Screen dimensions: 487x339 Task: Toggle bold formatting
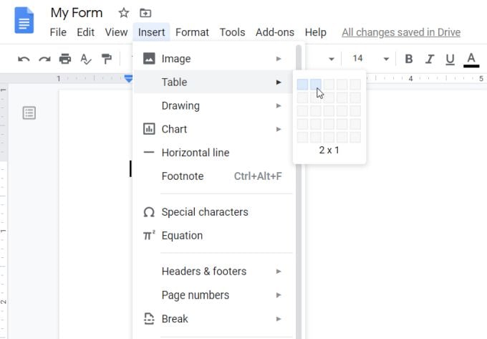[x=409, y=59]
